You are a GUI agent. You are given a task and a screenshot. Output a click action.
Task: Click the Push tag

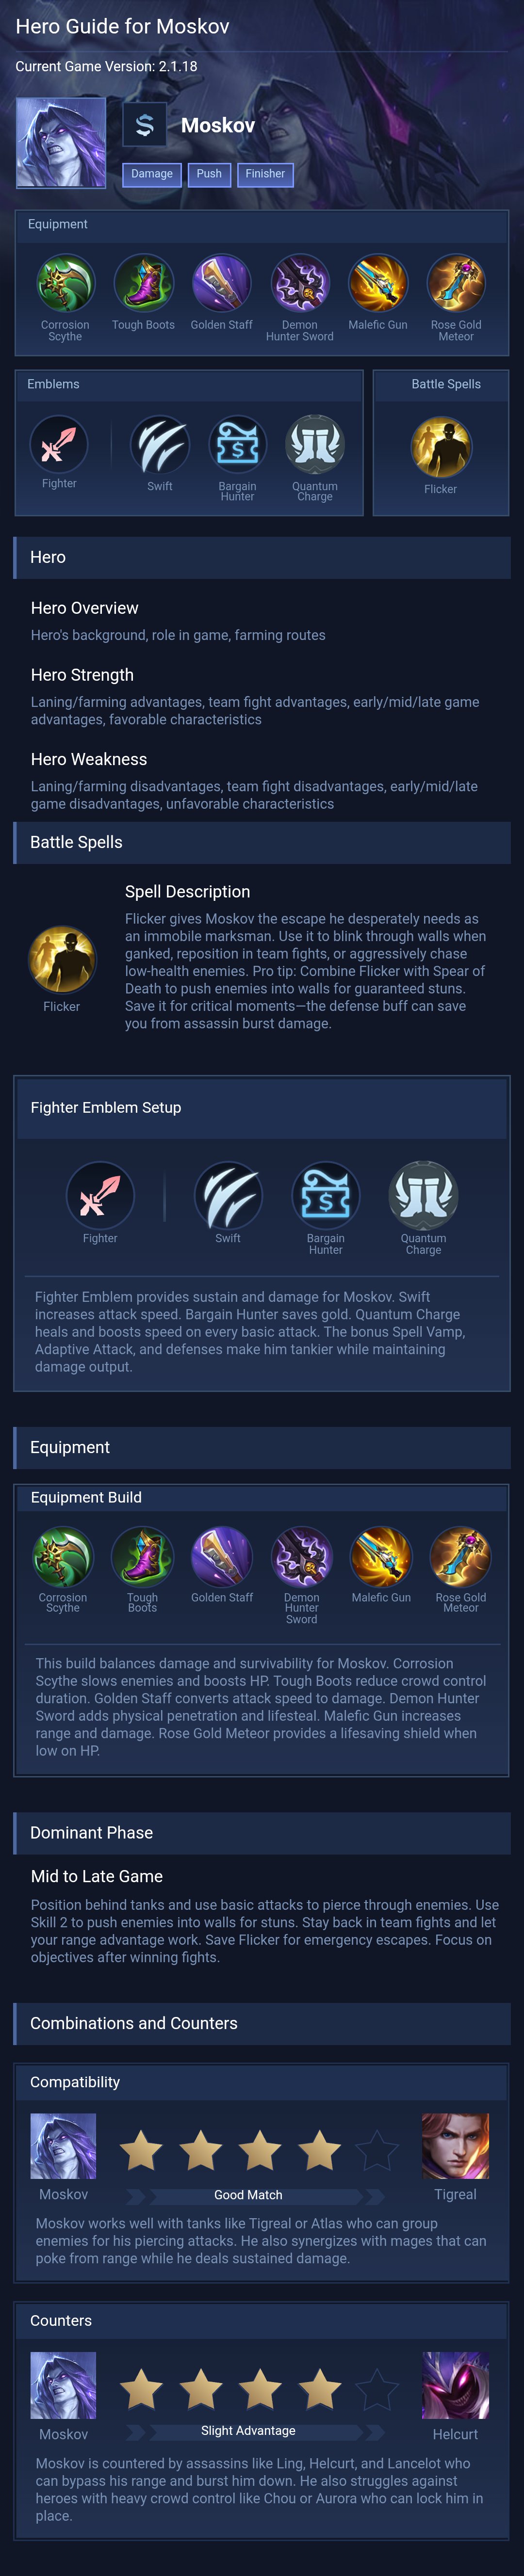pyautogui.click(x=209, y=174)
